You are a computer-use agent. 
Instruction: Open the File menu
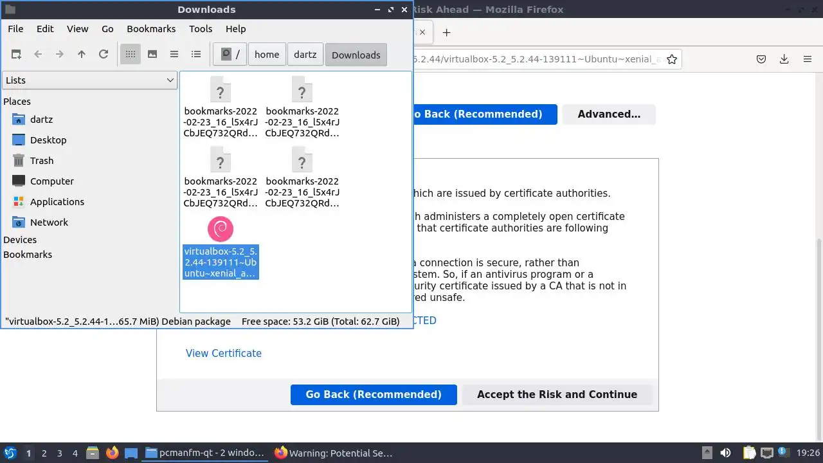click(x=15, y=29)
